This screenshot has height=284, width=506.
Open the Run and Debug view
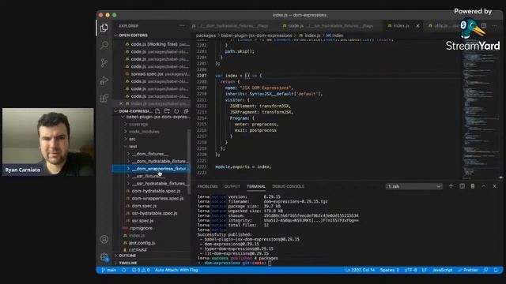point(104,80)
